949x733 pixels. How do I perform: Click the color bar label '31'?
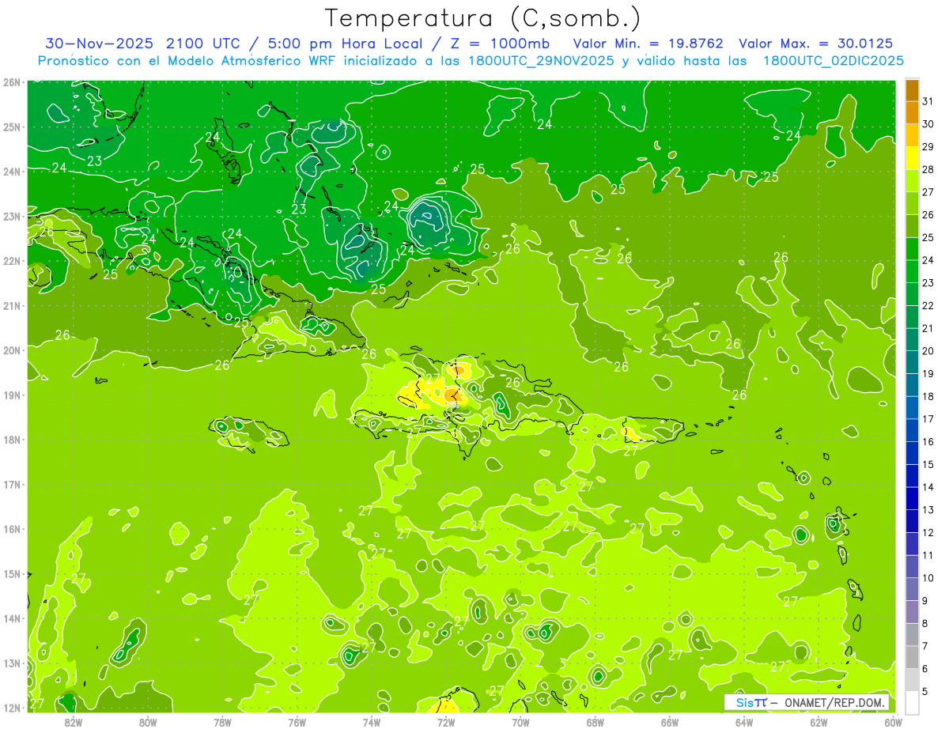coord(928,101)
